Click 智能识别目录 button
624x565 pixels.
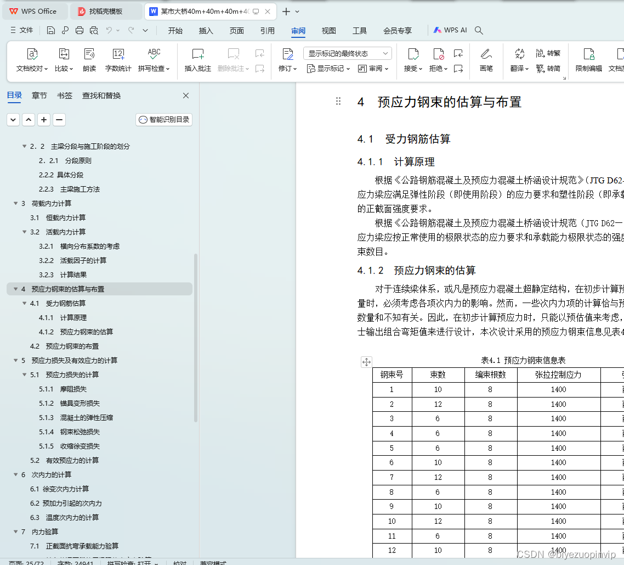pos(164,120)
